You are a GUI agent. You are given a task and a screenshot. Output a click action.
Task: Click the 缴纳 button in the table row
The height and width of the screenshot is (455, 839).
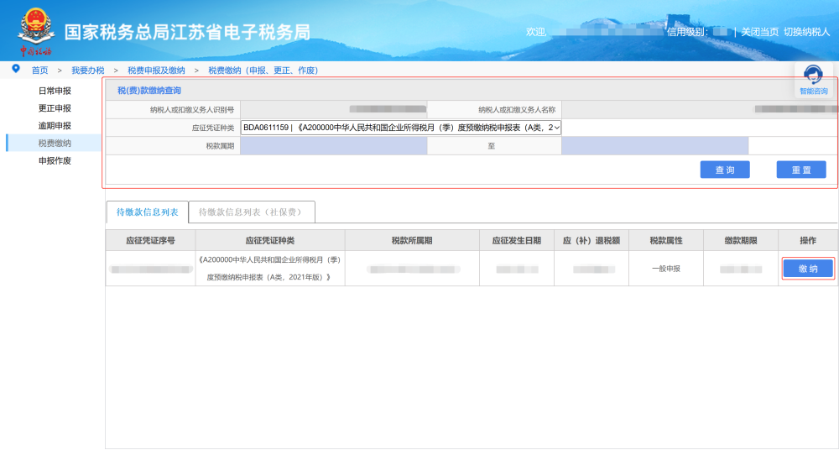[808, 269]
